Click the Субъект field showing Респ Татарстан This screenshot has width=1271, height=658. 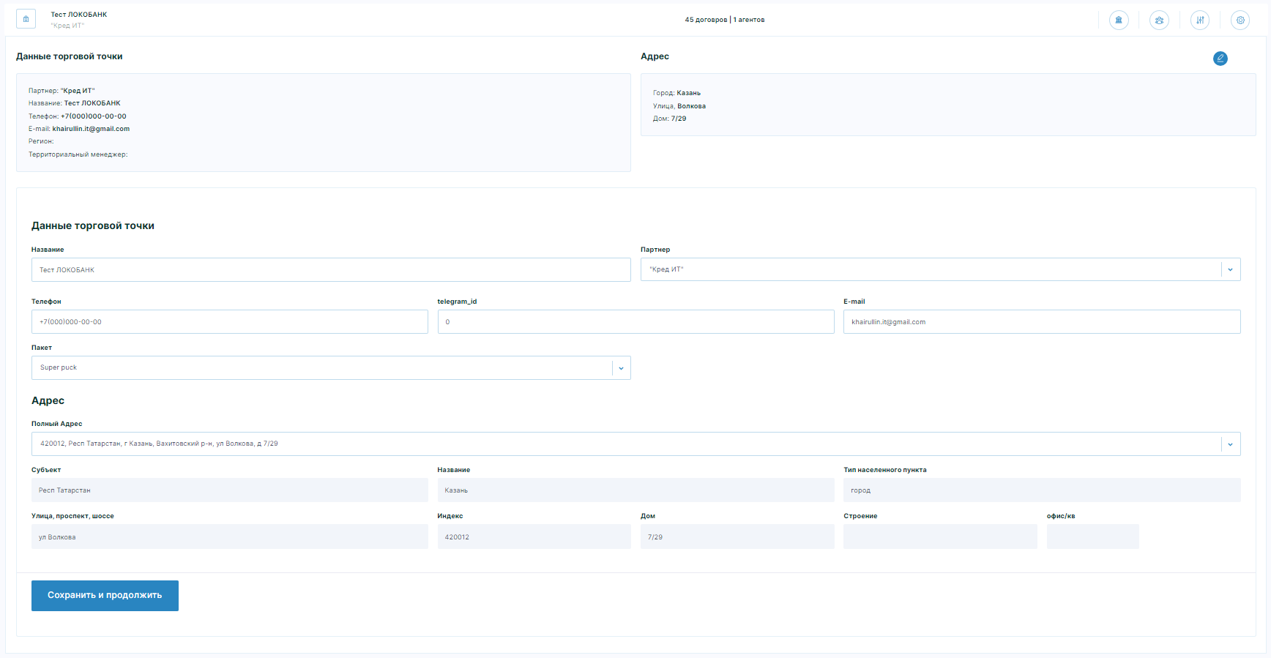click(229, 490)
